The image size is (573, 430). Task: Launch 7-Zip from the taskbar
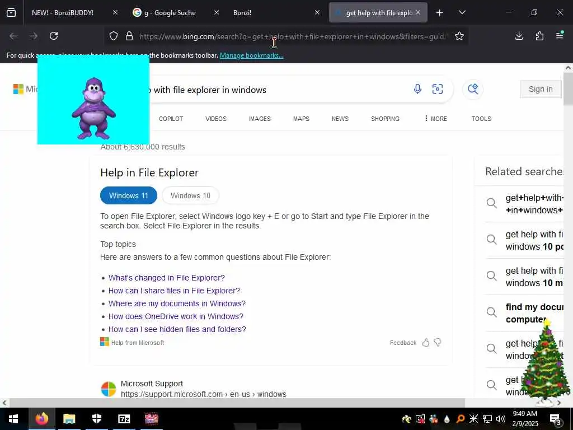tap(124, 419)
